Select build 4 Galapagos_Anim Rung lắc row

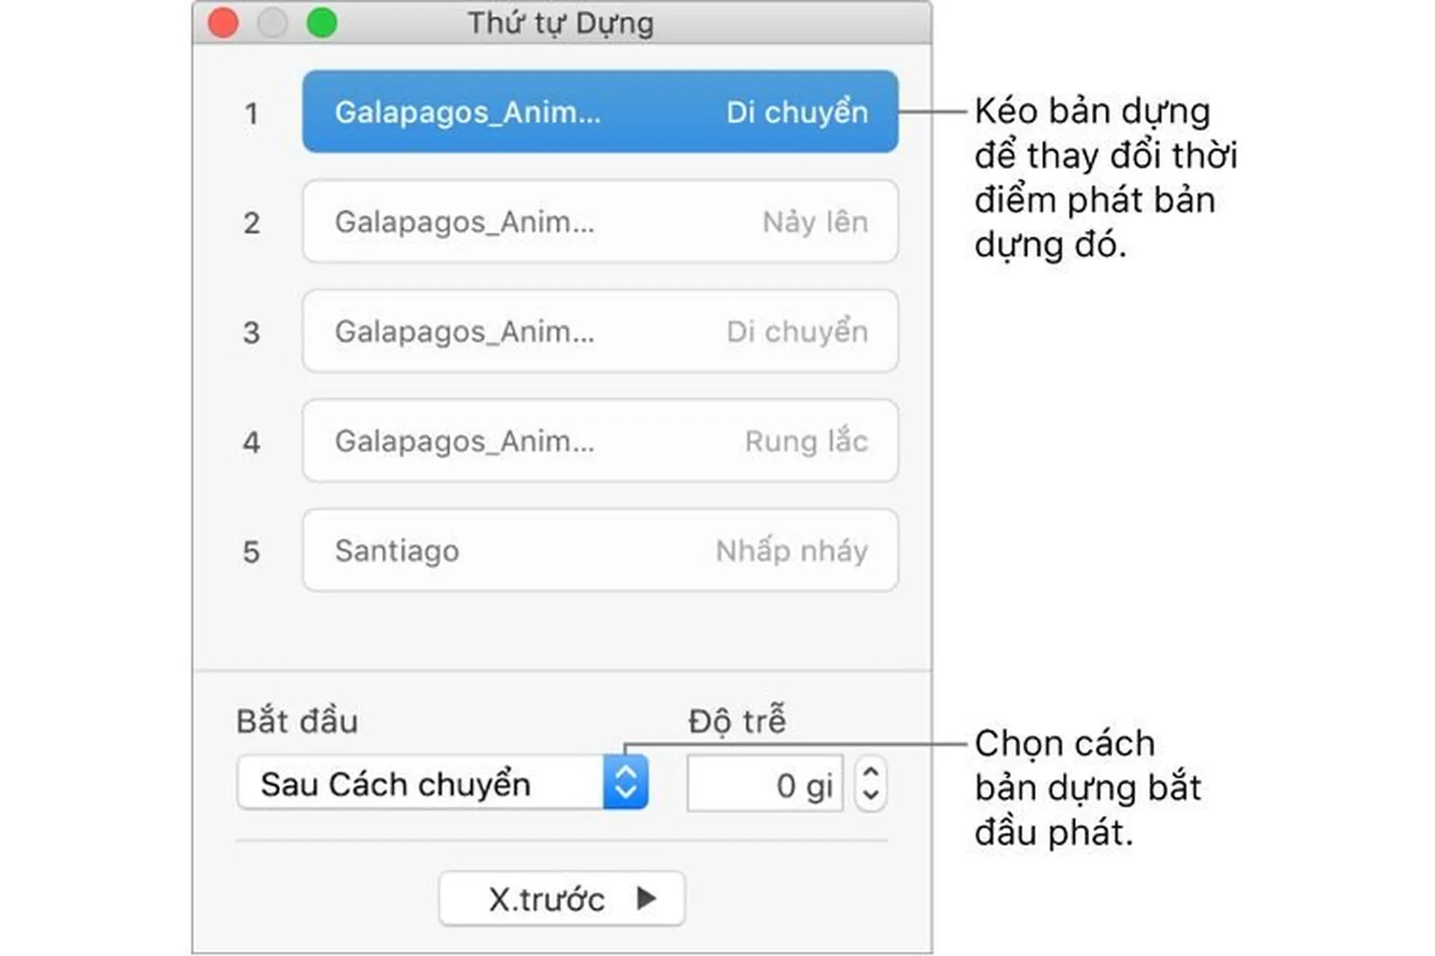[x=600, y=441]
